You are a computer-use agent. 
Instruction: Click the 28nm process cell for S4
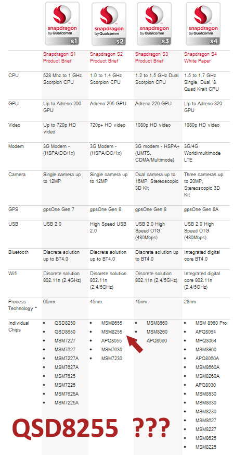(x=190, y=302)
